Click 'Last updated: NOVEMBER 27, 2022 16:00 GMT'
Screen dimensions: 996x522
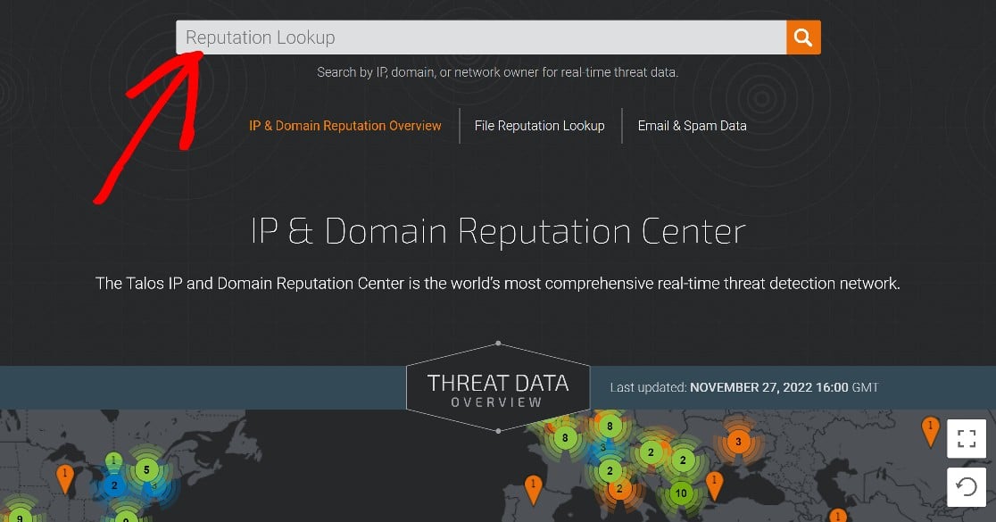click(744, 387)
